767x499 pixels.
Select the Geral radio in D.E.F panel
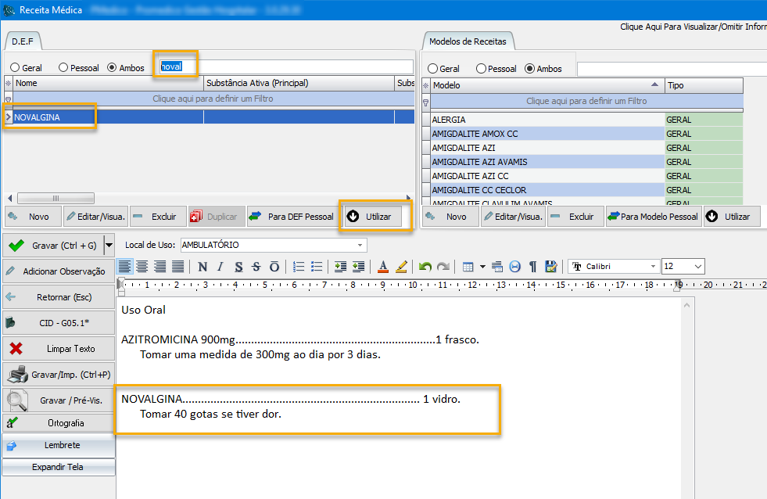tap(16, 68)
